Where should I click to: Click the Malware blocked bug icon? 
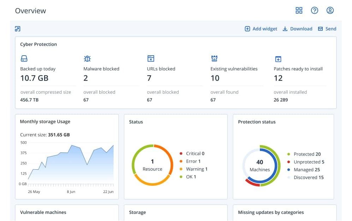[x=87, y=58]
